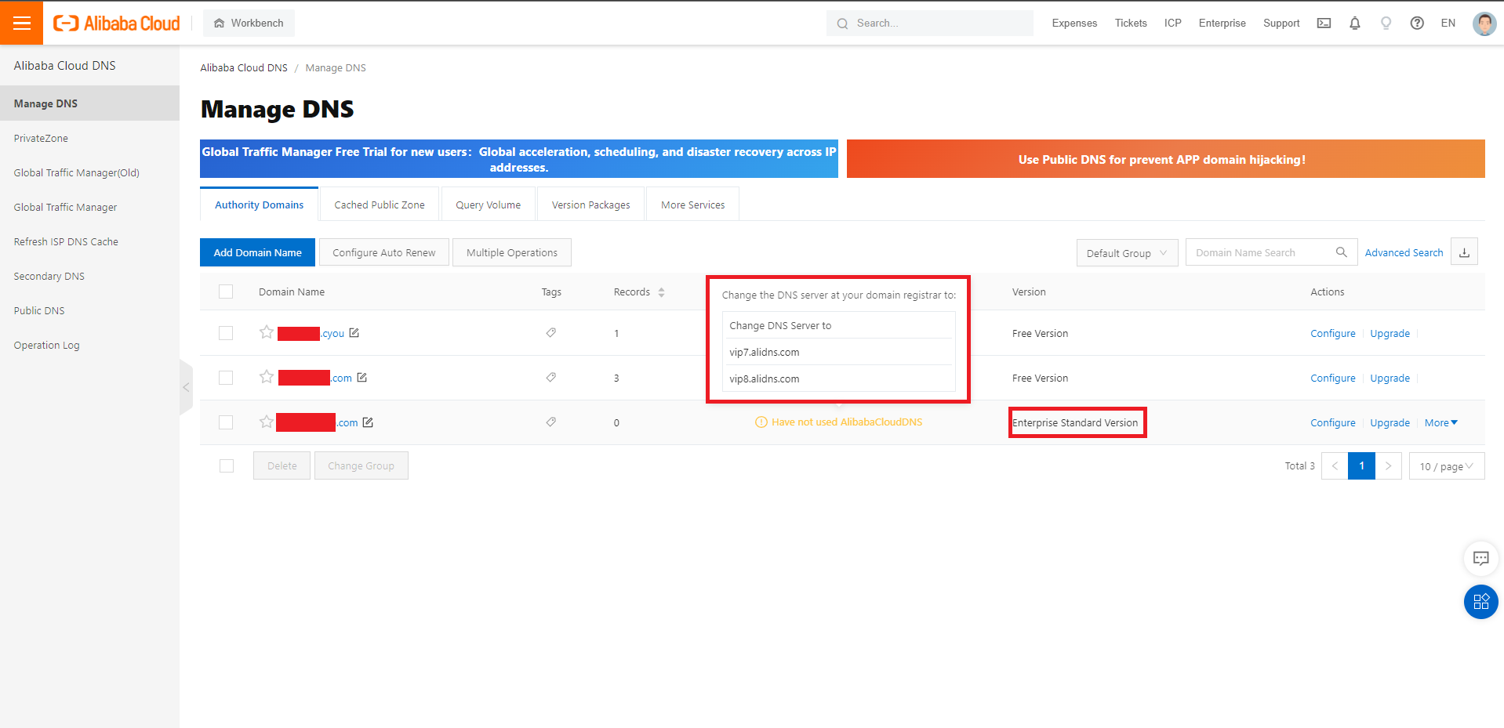Viewport: 1504px width, 728px height.
Task: Open the help question mark icon
Action: click(1417, 24)
